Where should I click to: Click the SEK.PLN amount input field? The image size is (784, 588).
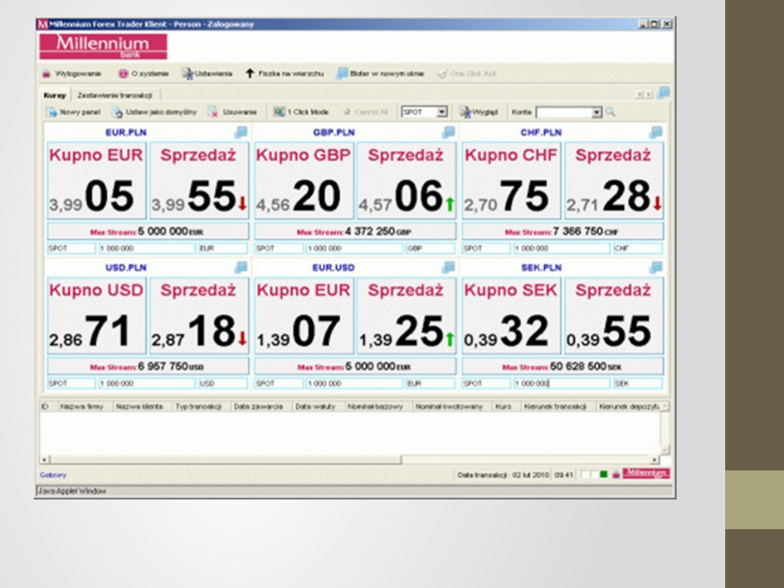click(561, 383)
